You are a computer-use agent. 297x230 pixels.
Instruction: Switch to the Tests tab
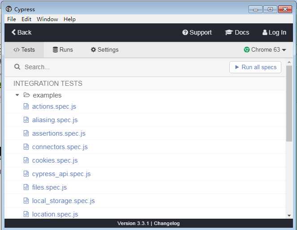(24, 50)
